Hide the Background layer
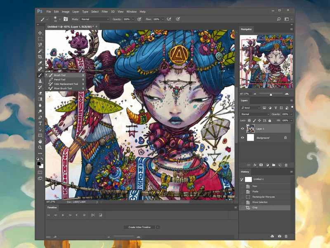Image resolution: width=330 pixels, height=248 pixels. pos(243,138)
